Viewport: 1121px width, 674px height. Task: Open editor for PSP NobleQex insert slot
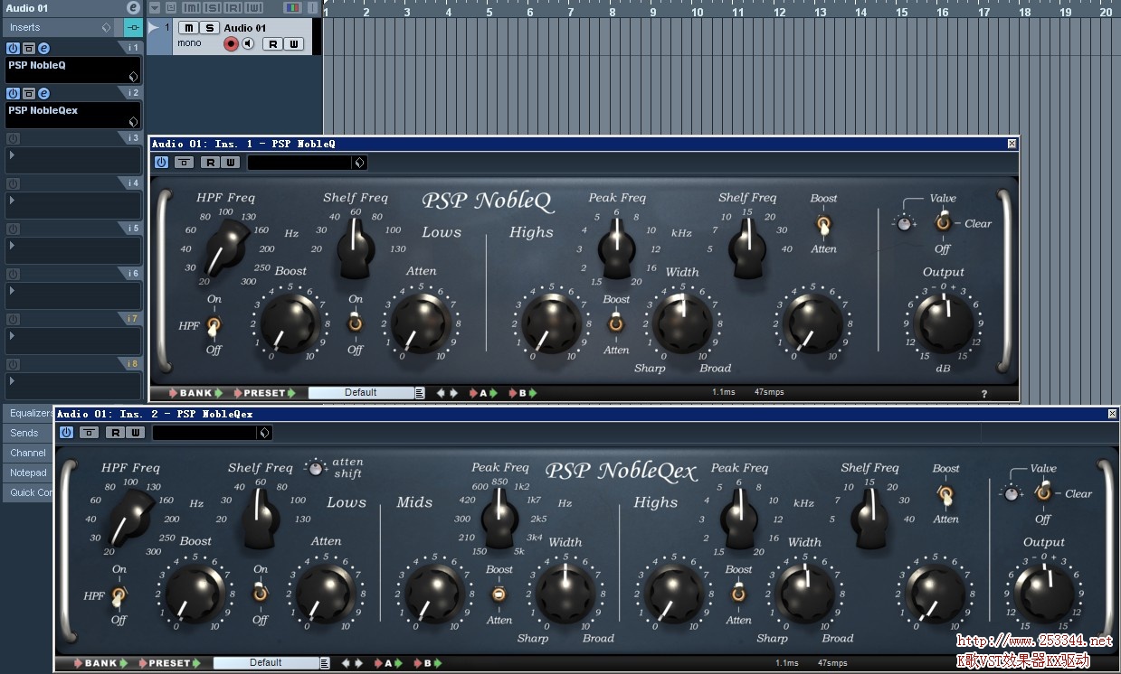coord(43,93)
